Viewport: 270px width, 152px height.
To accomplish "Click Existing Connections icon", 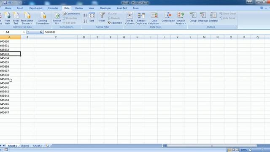I will coord(43,18).
